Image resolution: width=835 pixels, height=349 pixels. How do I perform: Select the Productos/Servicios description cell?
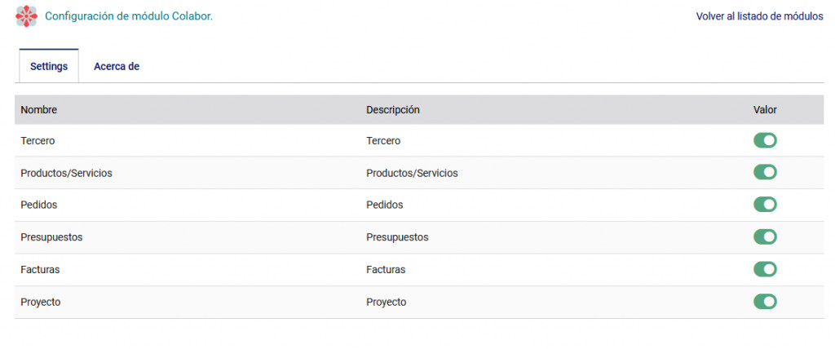click(x=412, y=173)
